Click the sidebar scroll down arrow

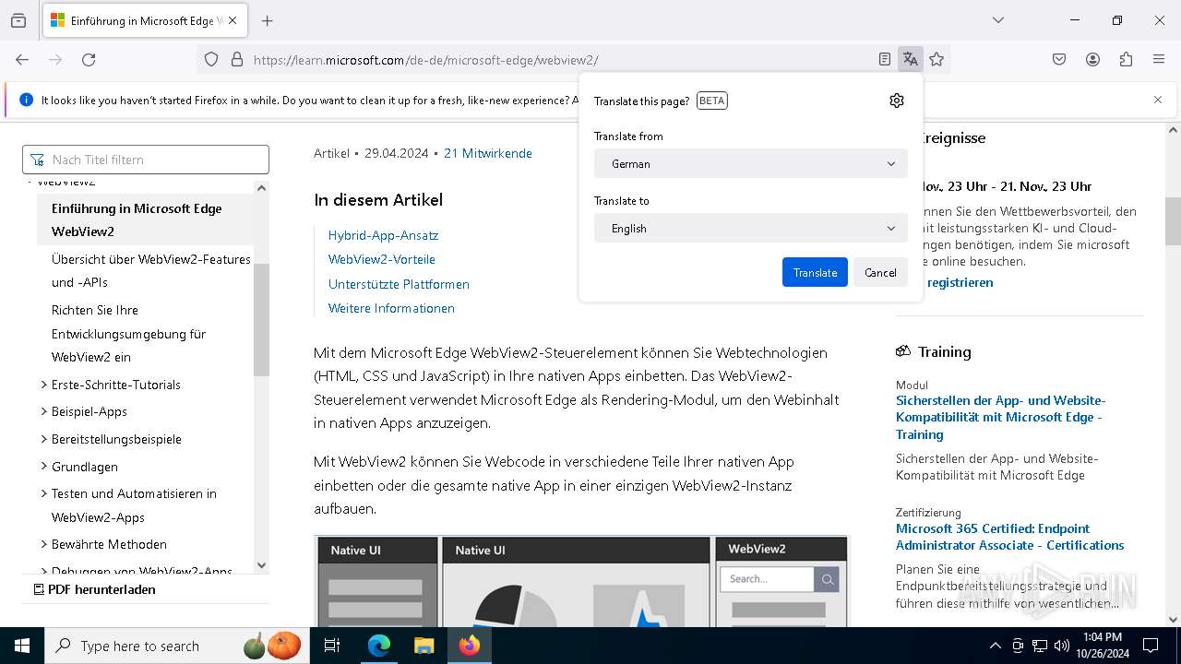click(261, 564)
